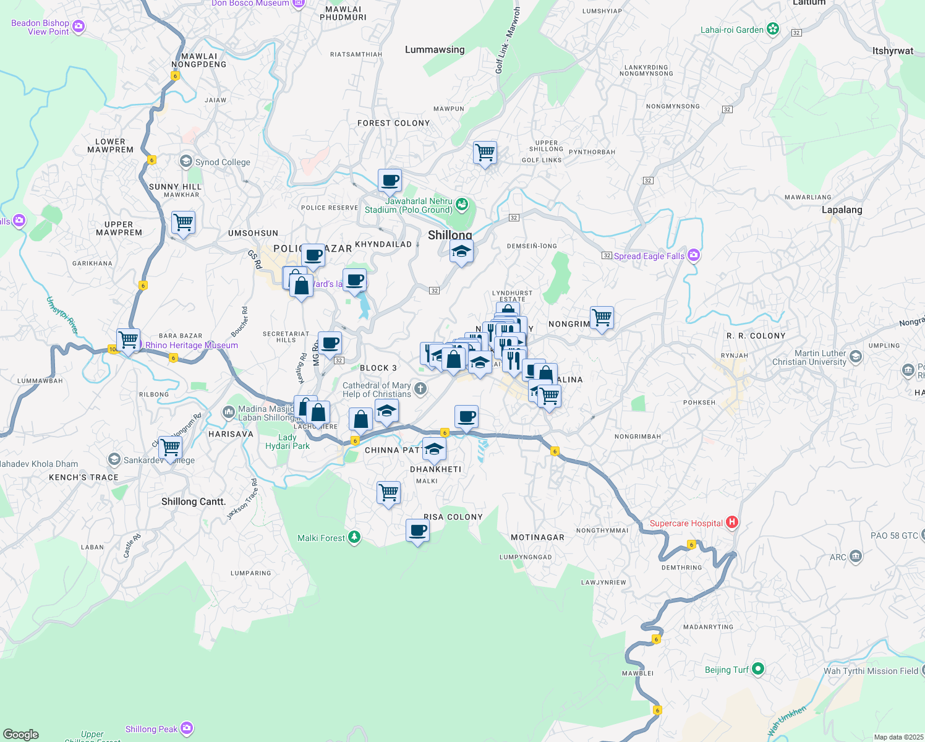This screenshot has width=925, height=742.
Task: Click the coffee cup marker above Jawaharlal Nehru Stadium
Action: [x=389, y=179]
